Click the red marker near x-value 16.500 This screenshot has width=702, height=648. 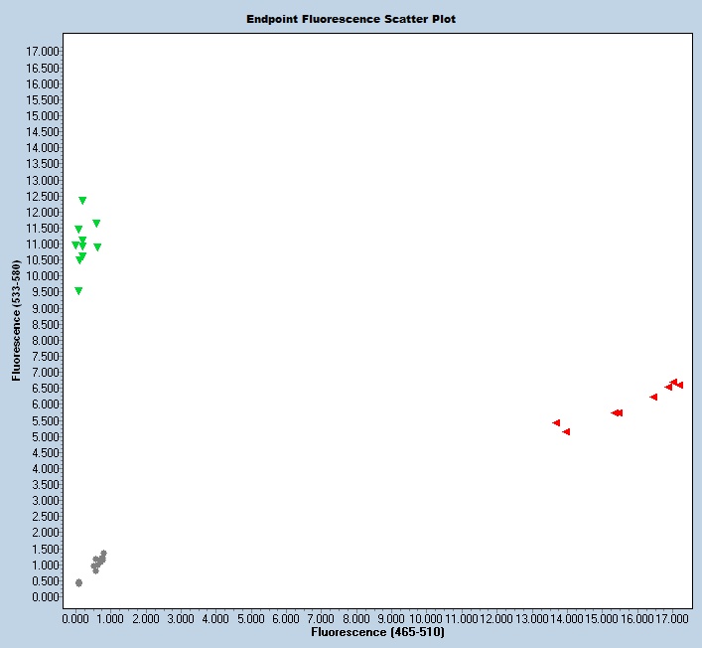(x=653, y=398)
